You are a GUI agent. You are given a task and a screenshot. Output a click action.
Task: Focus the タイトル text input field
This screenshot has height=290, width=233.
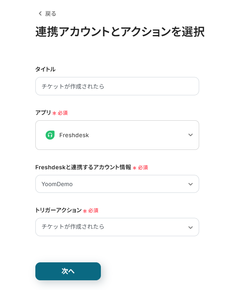[117, 86]
